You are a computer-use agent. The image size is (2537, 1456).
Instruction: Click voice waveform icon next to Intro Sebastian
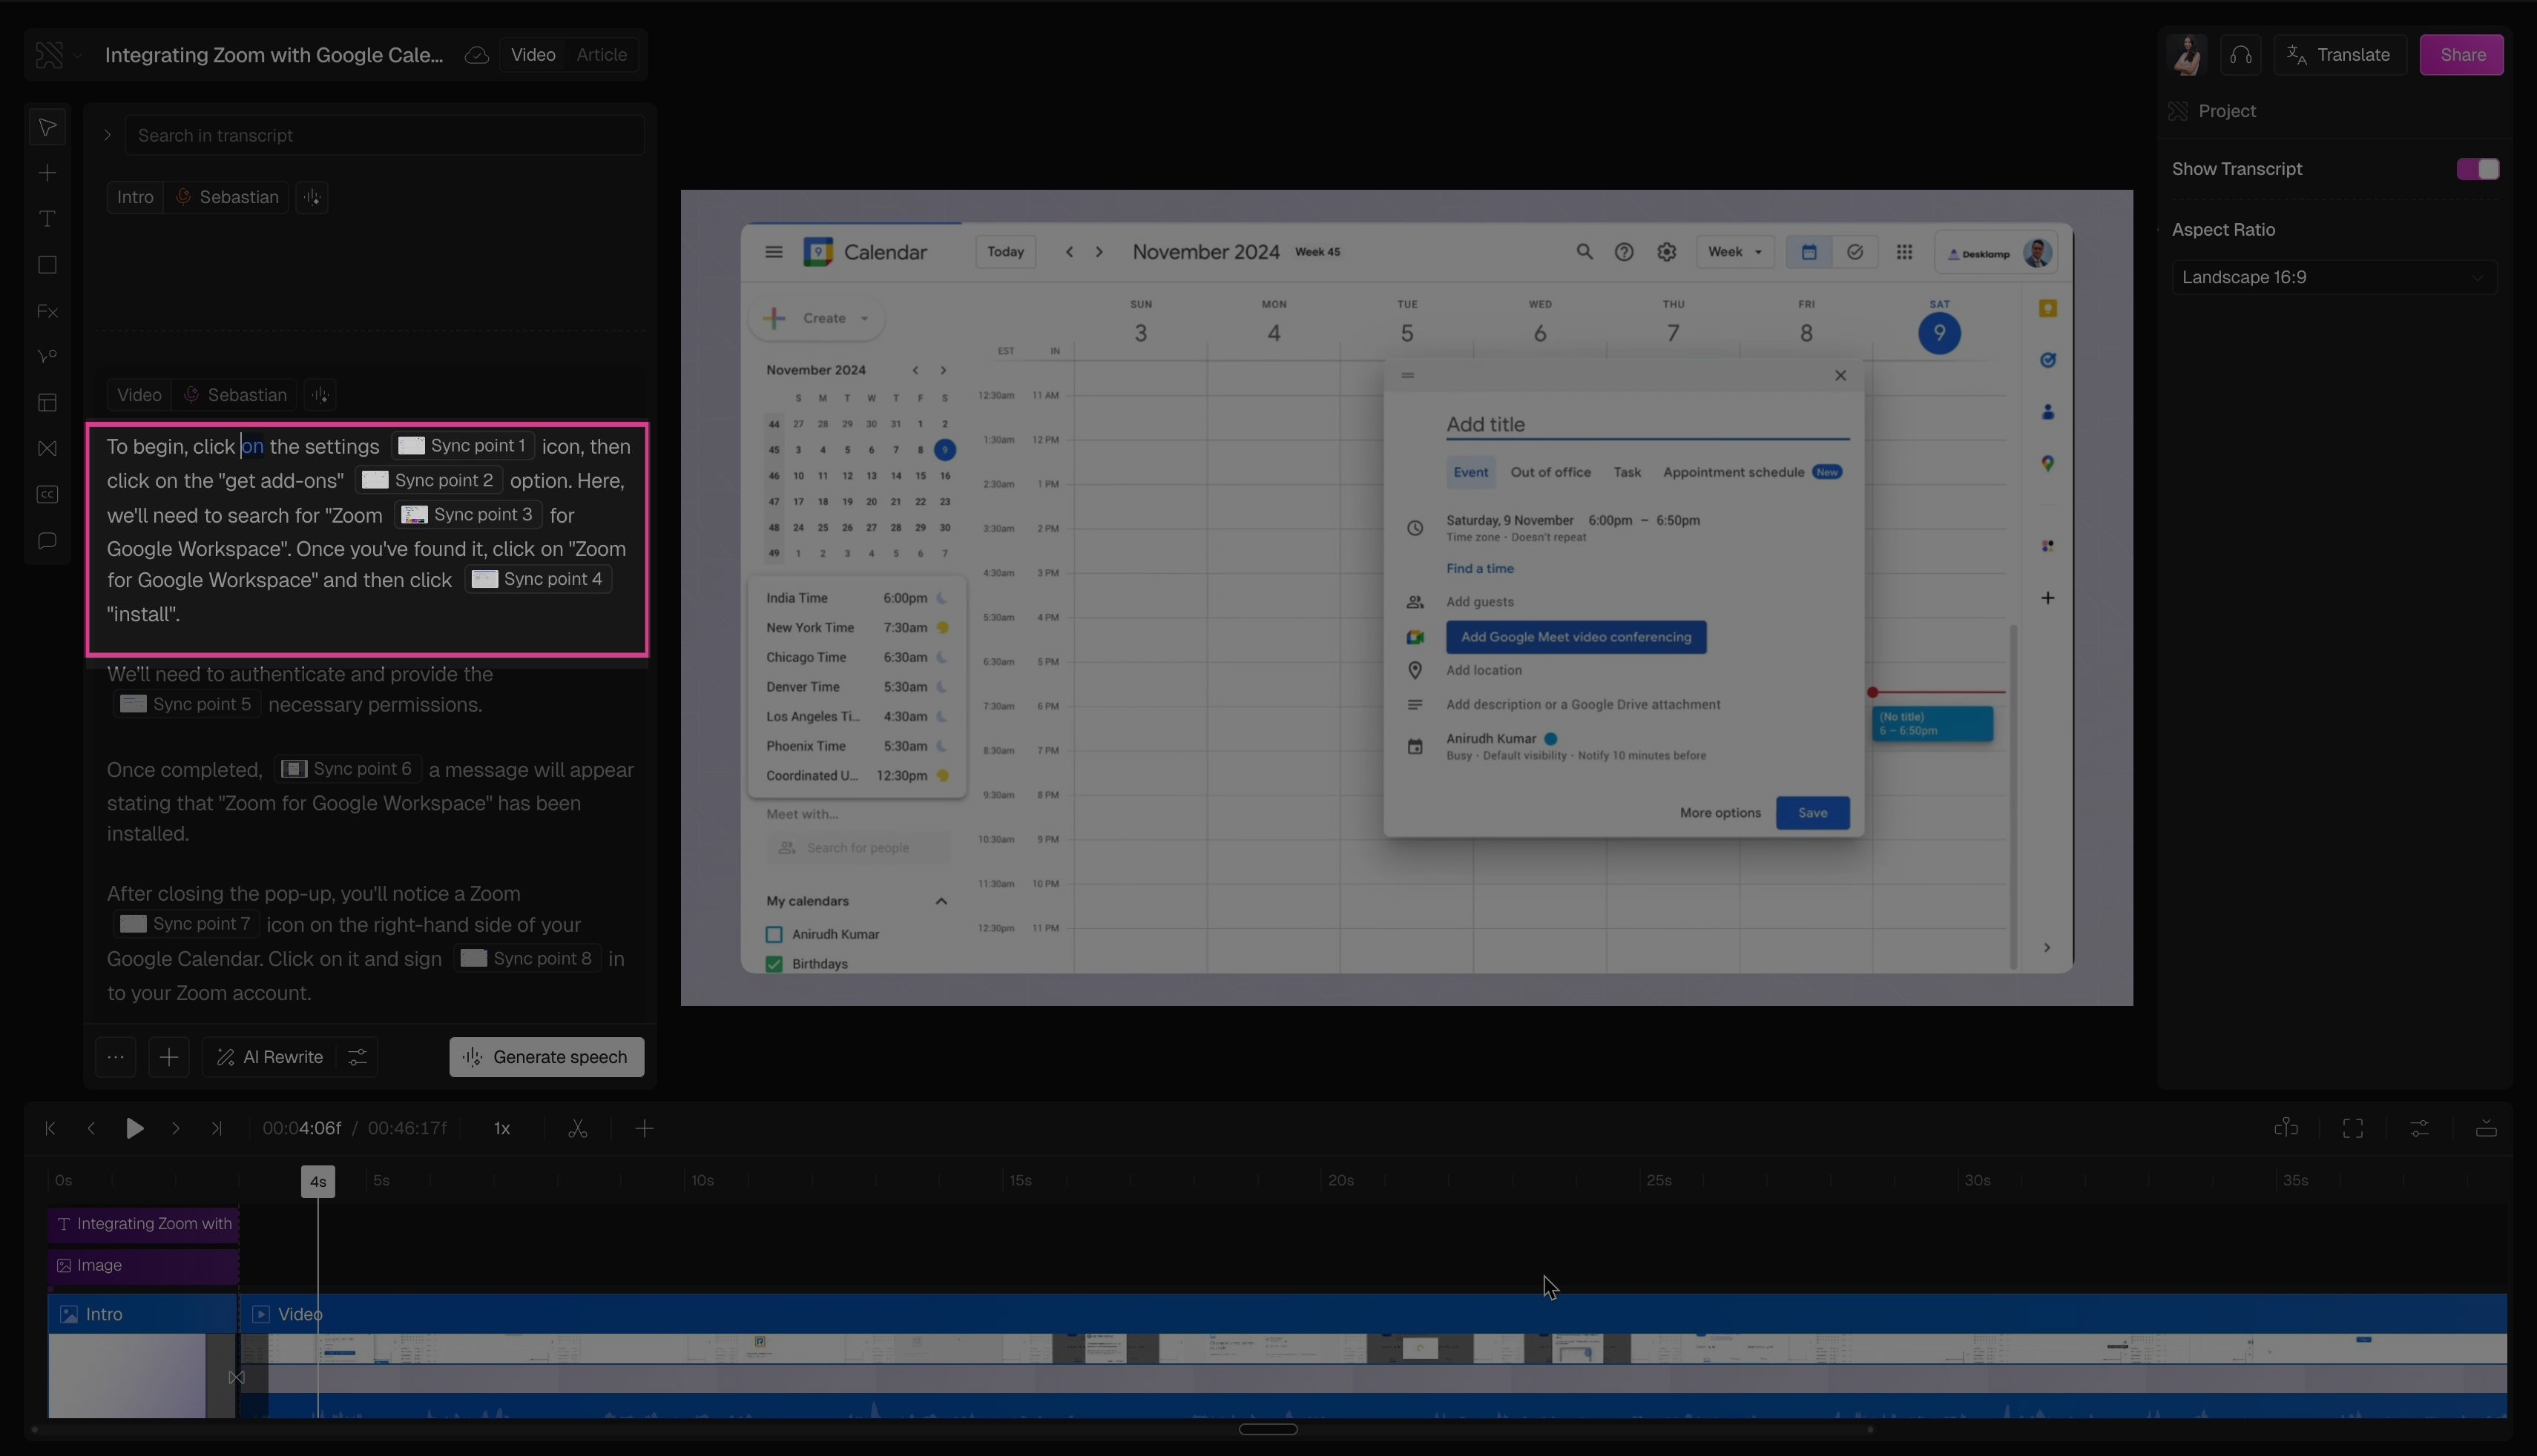pyautogui.click(x=312, y=197)
